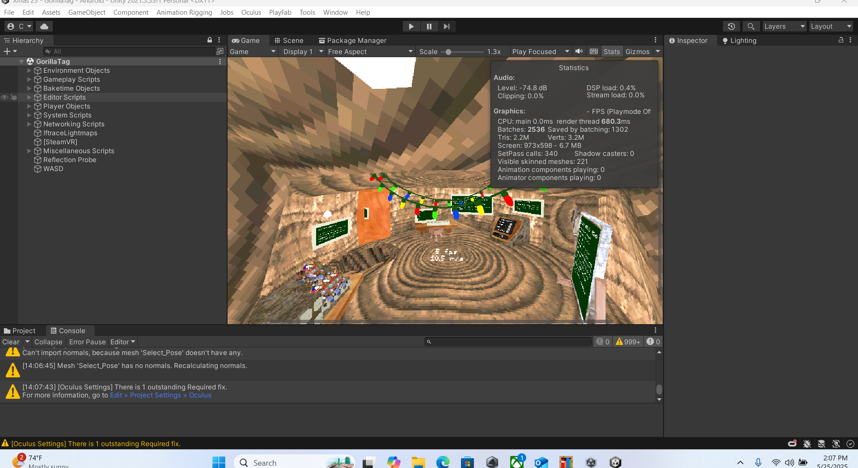Open the Edit > Project Settings > Oculus link
Viewport: 858px width, 468px height.
point(161,395)
